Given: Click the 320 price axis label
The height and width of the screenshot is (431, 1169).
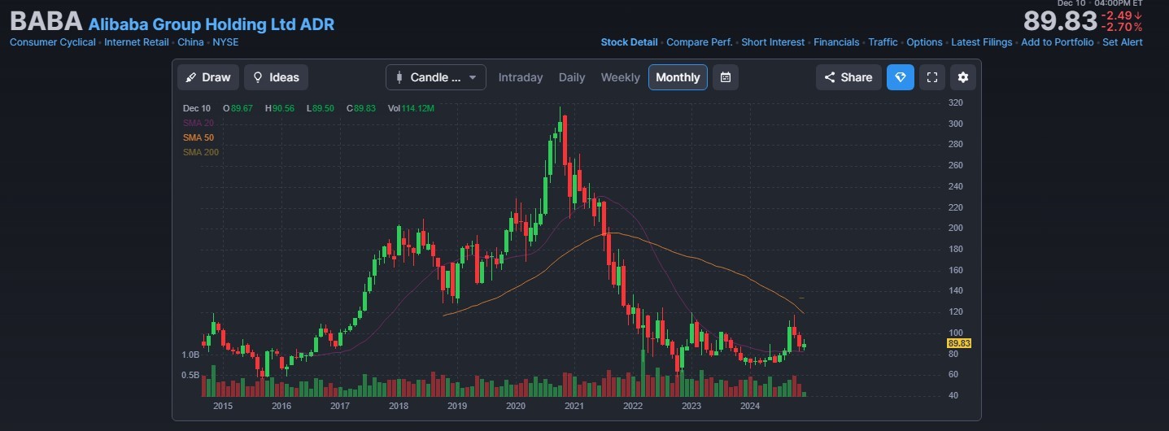Looking at the screenshot, I should point(956,103).
